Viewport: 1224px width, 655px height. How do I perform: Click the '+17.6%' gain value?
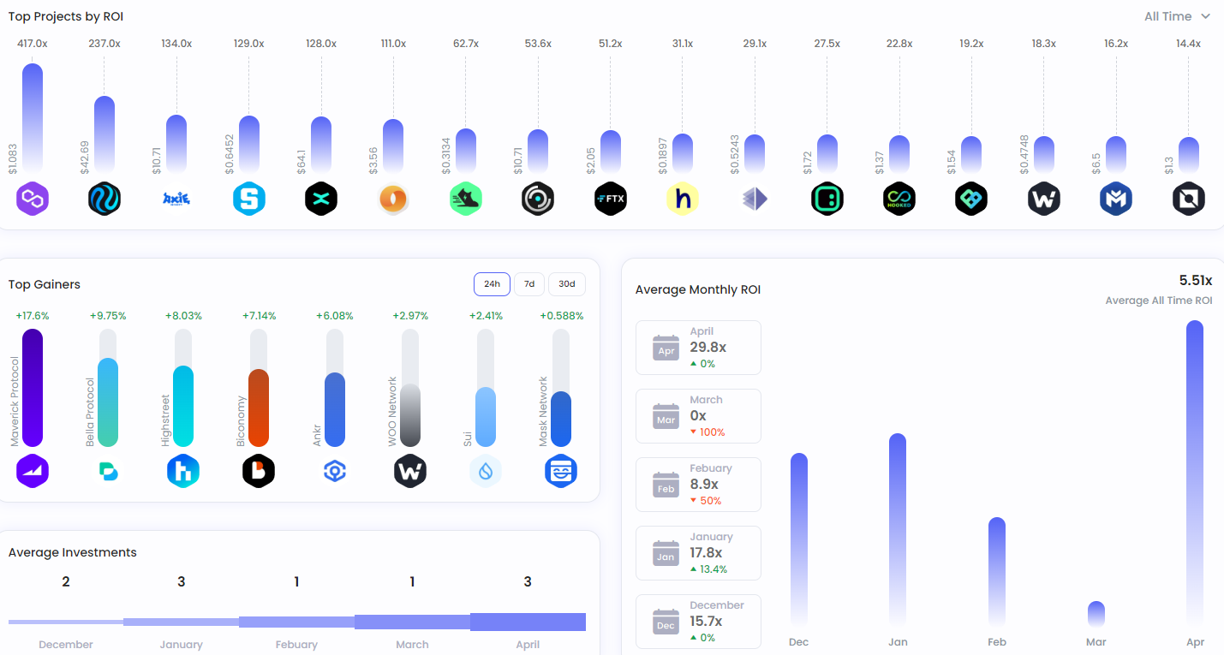tap(33, 316)
